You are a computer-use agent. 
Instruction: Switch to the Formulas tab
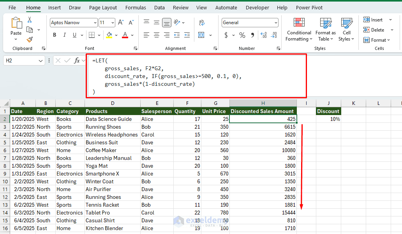[136, 8]
